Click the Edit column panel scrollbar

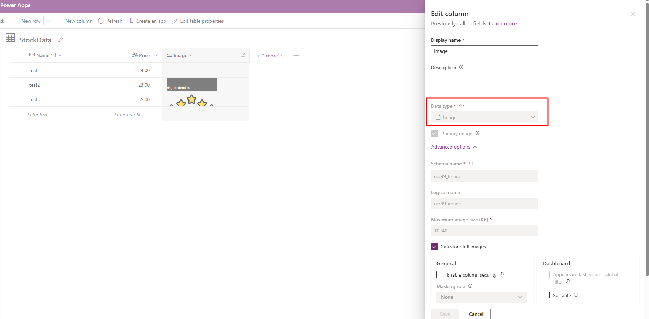(647, 139)
